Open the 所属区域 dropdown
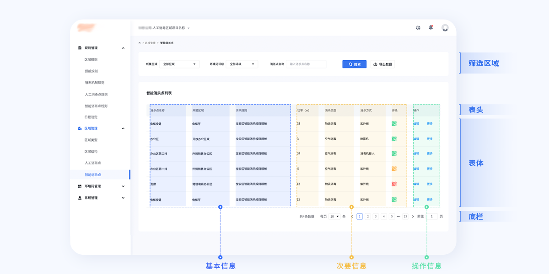 click(179, 64)
